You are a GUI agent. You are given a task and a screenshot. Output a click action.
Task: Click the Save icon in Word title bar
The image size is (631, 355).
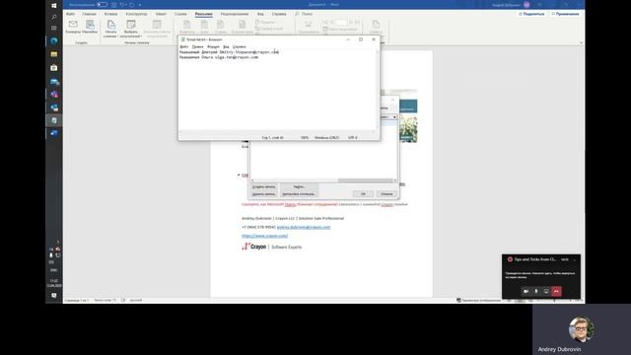[114, 4]
